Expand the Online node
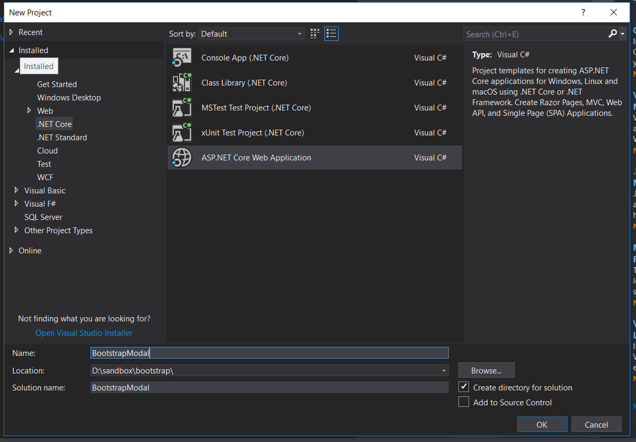Viewport: 636px width, 442px height. (11, 250)
